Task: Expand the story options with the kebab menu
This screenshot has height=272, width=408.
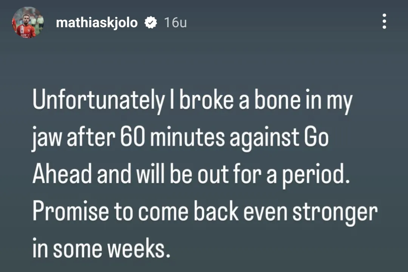Action: 384,22
